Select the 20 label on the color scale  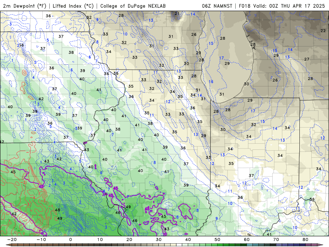pyautogui.click(x=129, y=240)
